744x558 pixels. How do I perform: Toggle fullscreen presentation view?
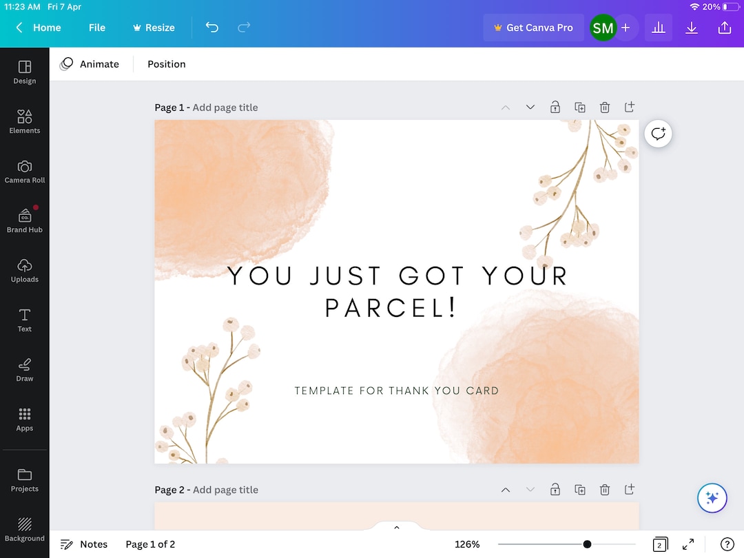[688, 544]
